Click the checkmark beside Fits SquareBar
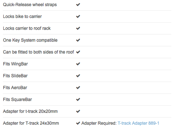181x129 pixels. (78, 100)
